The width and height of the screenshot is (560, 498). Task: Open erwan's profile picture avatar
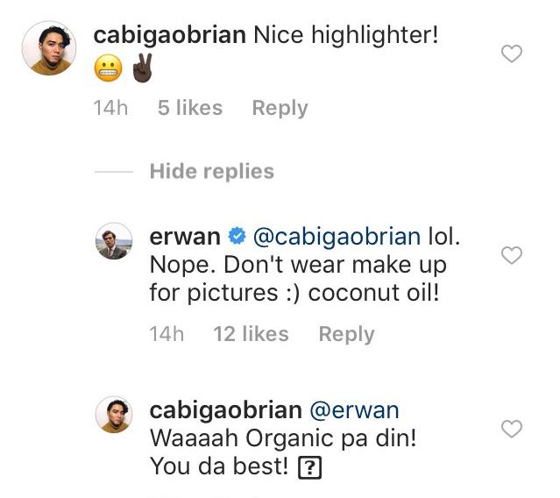114,241
